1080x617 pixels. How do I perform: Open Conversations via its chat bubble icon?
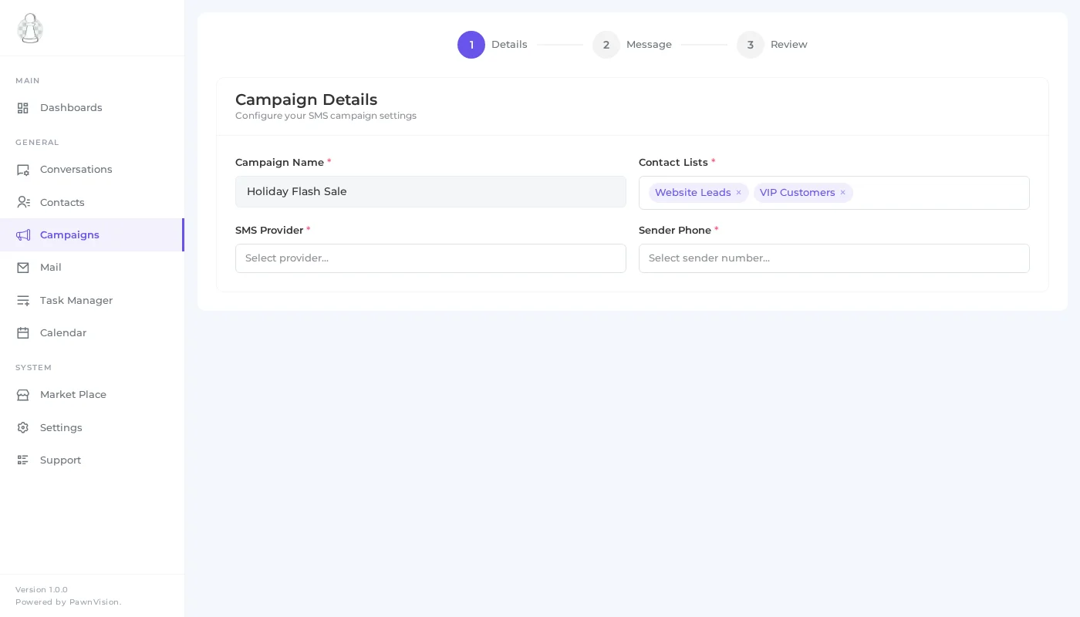coord(23,169)
